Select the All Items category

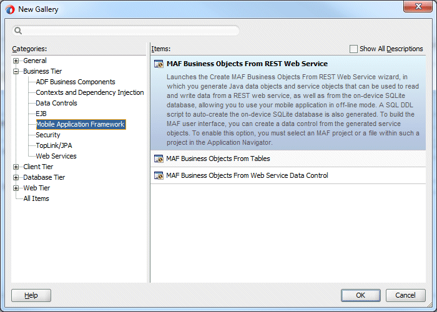pos(36,198)
